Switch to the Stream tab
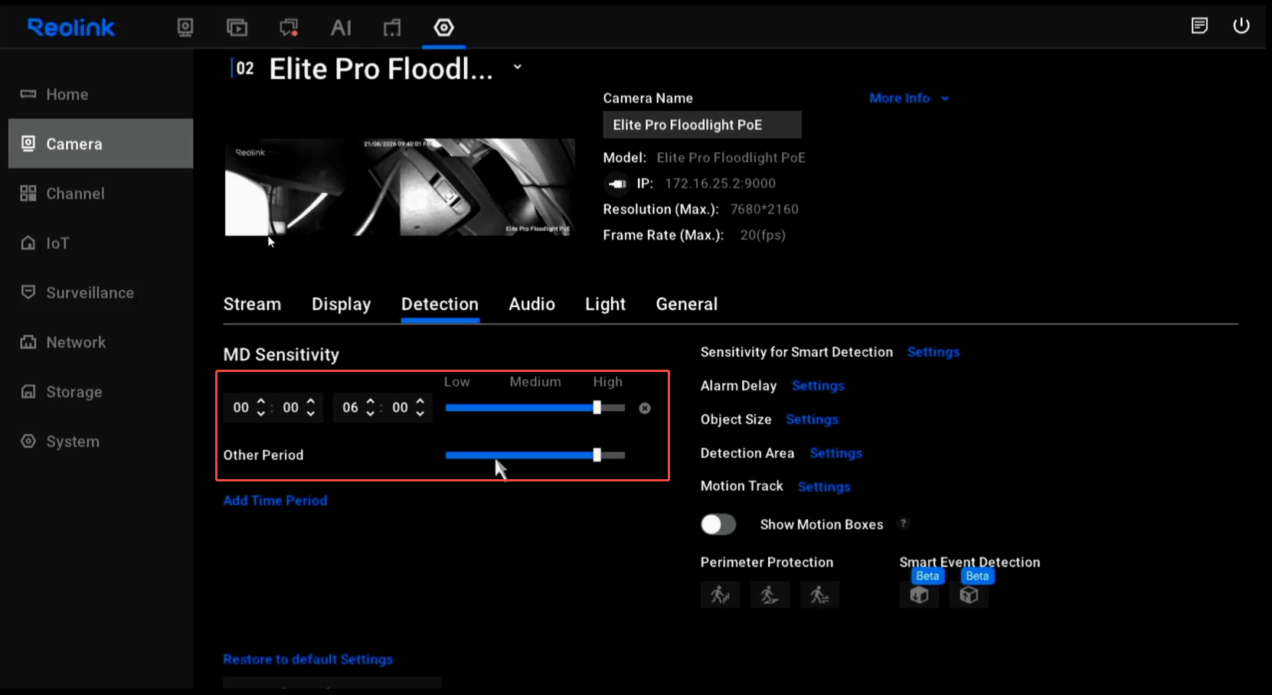 (252, 304)
